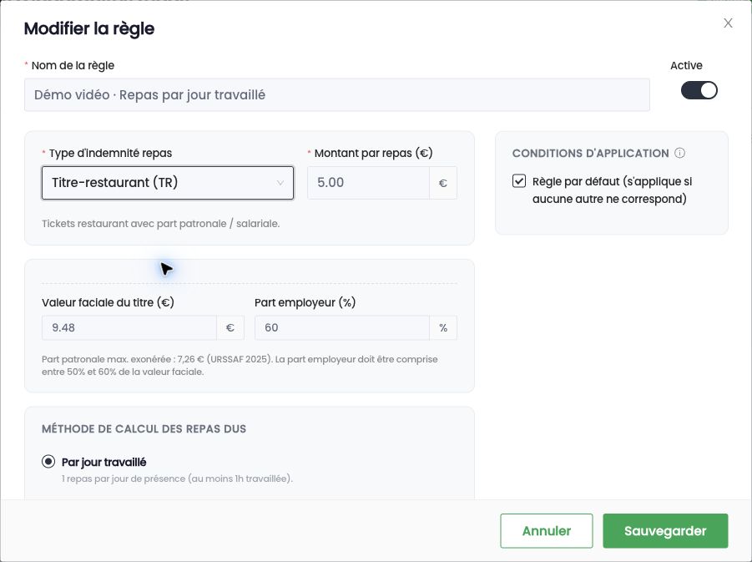Image resolution: width=752 pixels, height=562 pixels.
Task: Click the '1 repas par jour de présence' description
Action: point(177,478)
